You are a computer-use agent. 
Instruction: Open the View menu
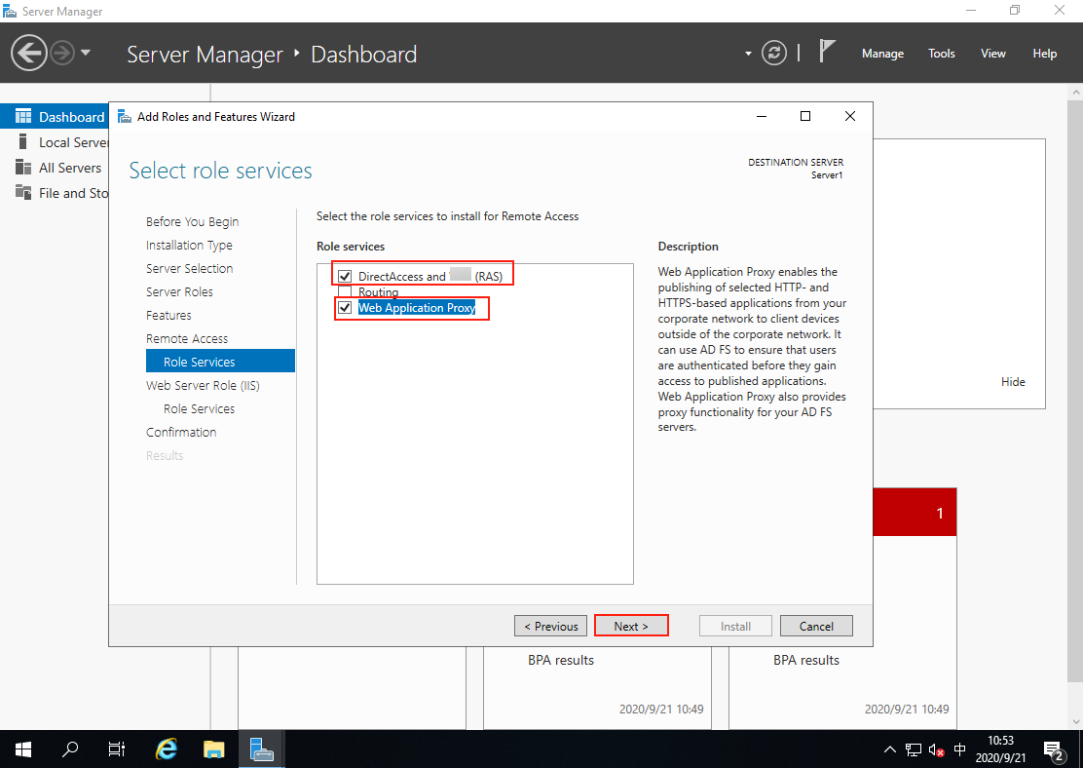click(993, 54)
